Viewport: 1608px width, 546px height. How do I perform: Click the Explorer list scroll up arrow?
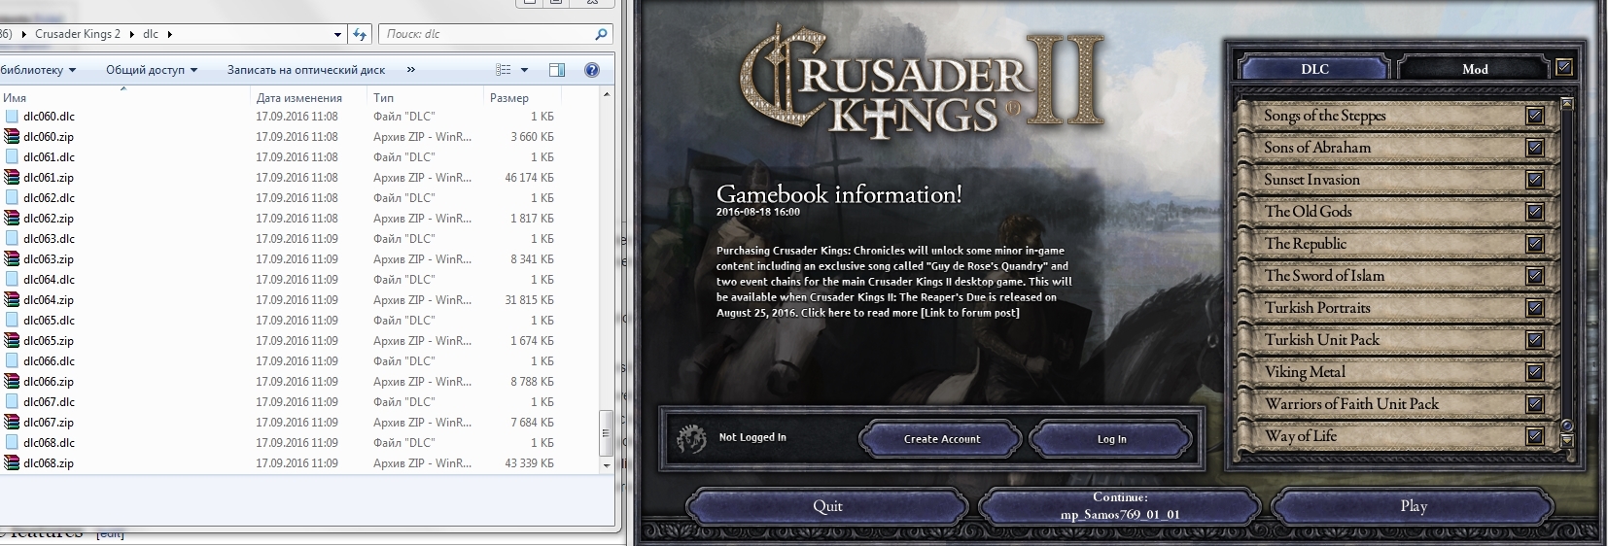click(x=607, y=95)
